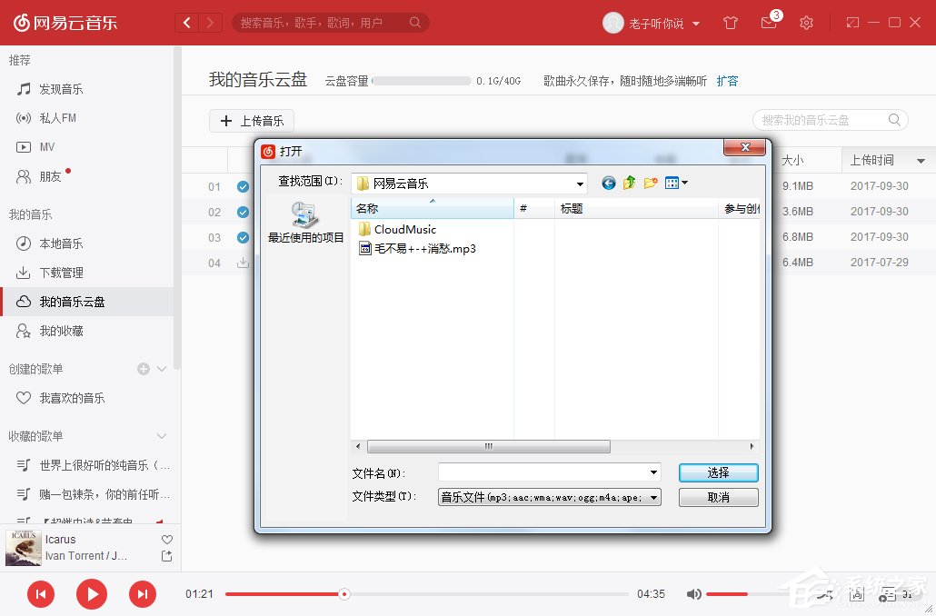
Task: Click the gift box icon near account
Action: pyautogui.click(x=730, y=23)
